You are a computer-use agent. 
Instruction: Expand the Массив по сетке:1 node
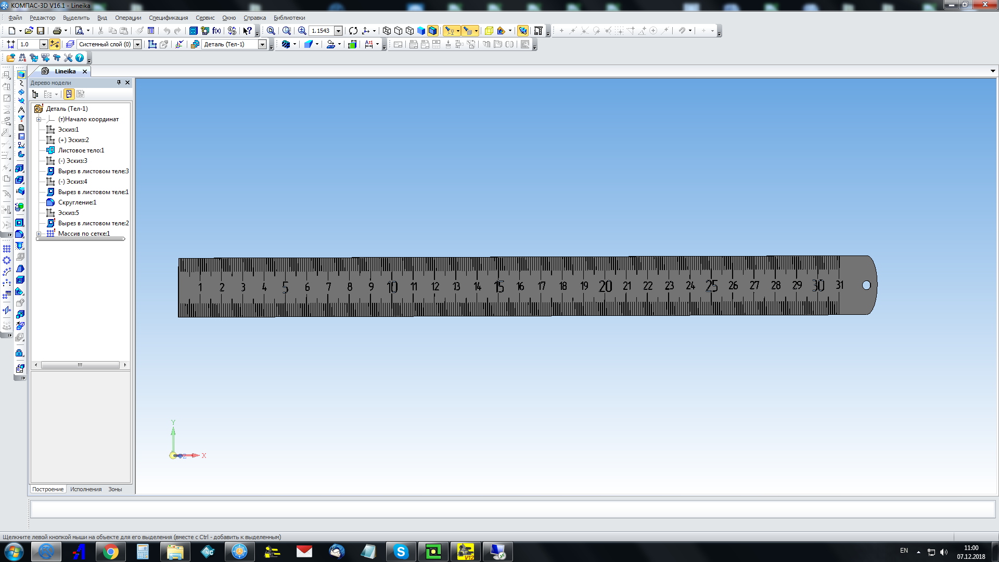(x=39, y=234)
